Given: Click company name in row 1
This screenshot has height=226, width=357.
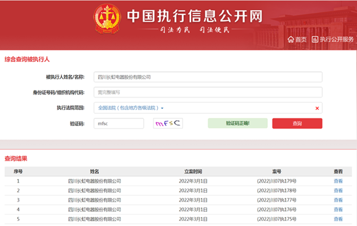Looking at the screenshot, I should [x=95, y=181].
